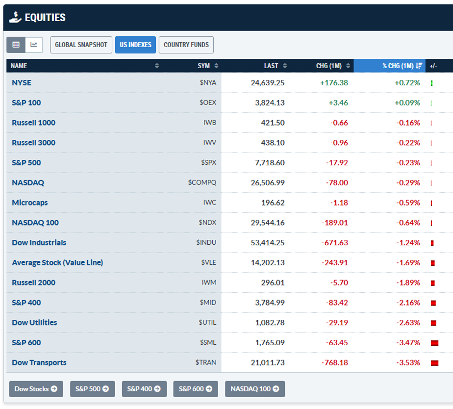Switch to the chart view
This screenshot has width=453, height=409.
(x=34, y=45)
